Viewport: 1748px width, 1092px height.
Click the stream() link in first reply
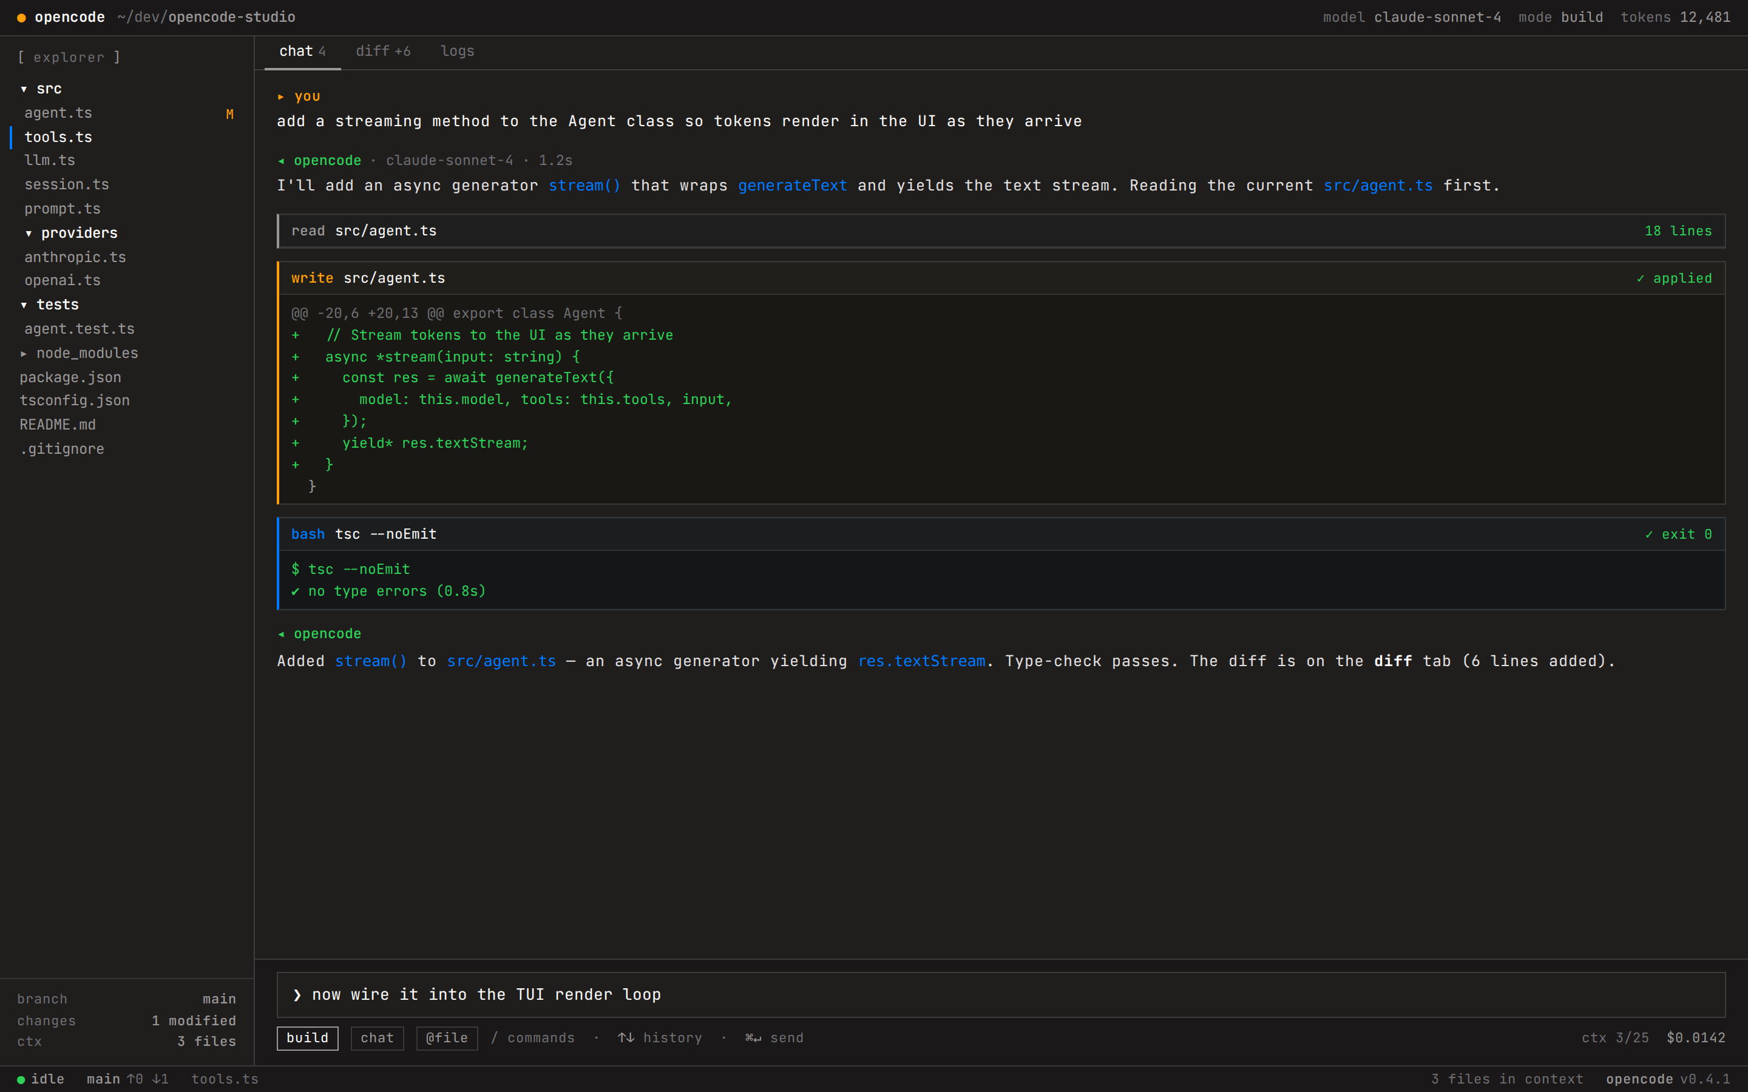pos(584,186)
